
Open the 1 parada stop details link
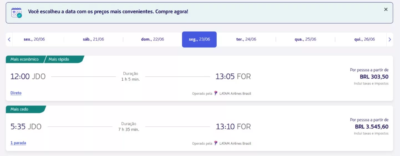coord(18,143)
